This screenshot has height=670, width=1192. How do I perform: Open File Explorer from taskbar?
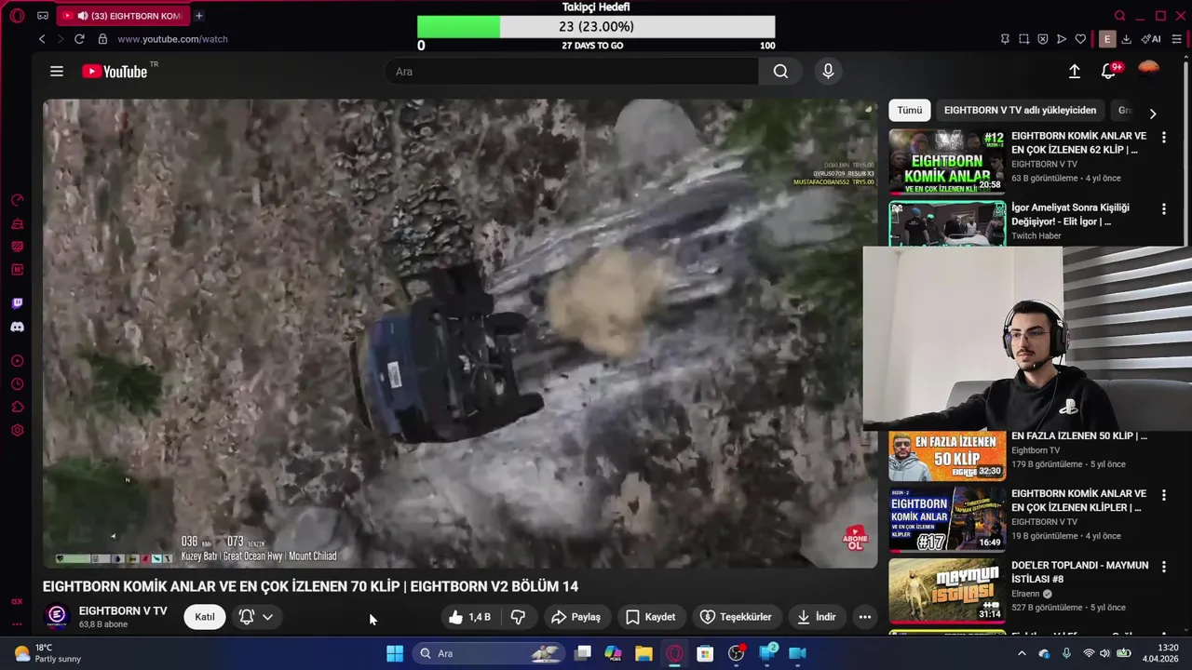coord(643,653)
